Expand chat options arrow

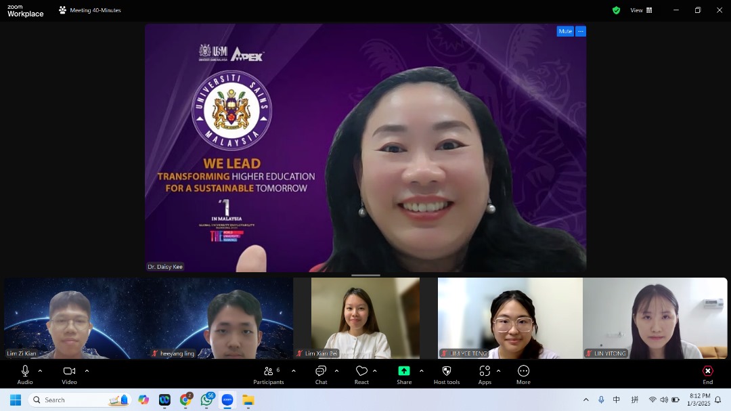[336, 371]
